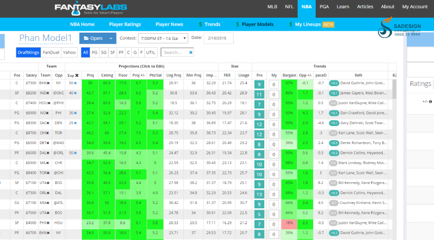Open My Lineups BETA
The width and height of the screenshot is (434, 240).
(312, 24)
